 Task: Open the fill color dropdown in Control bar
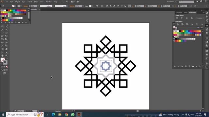coord(16,6)
